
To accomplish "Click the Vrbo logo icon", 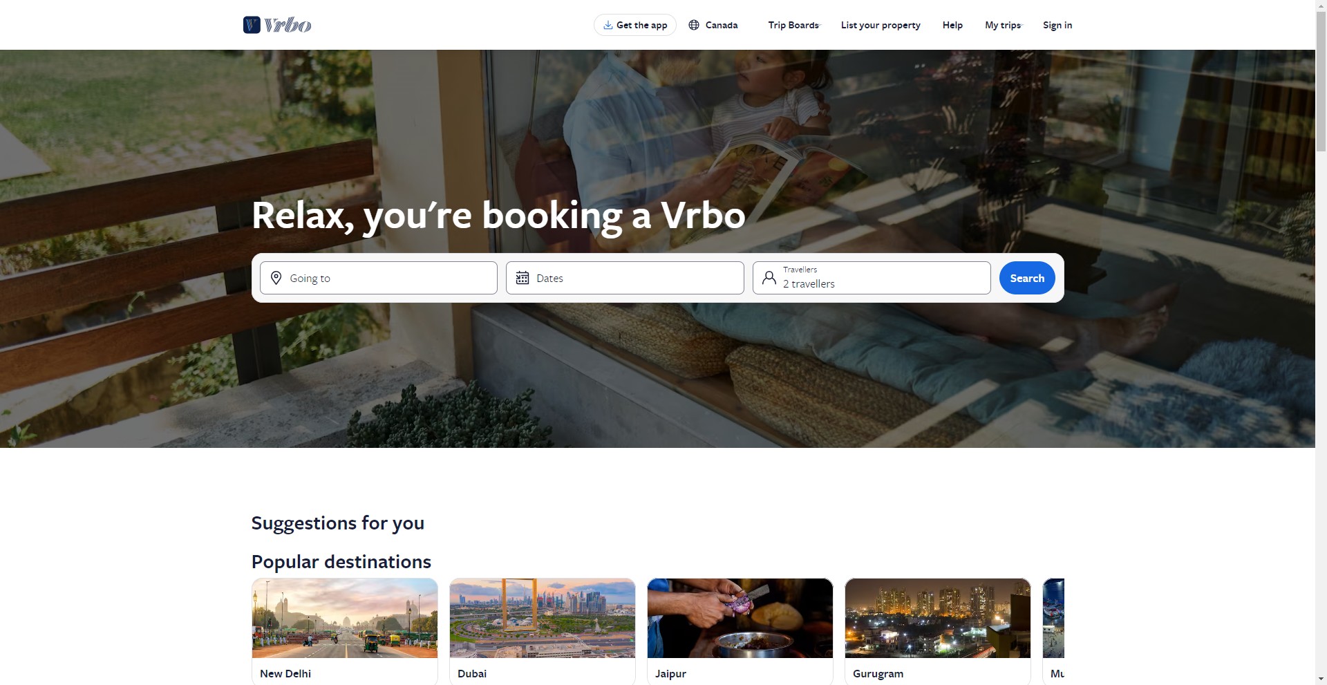I will click(x=276, y=25).
